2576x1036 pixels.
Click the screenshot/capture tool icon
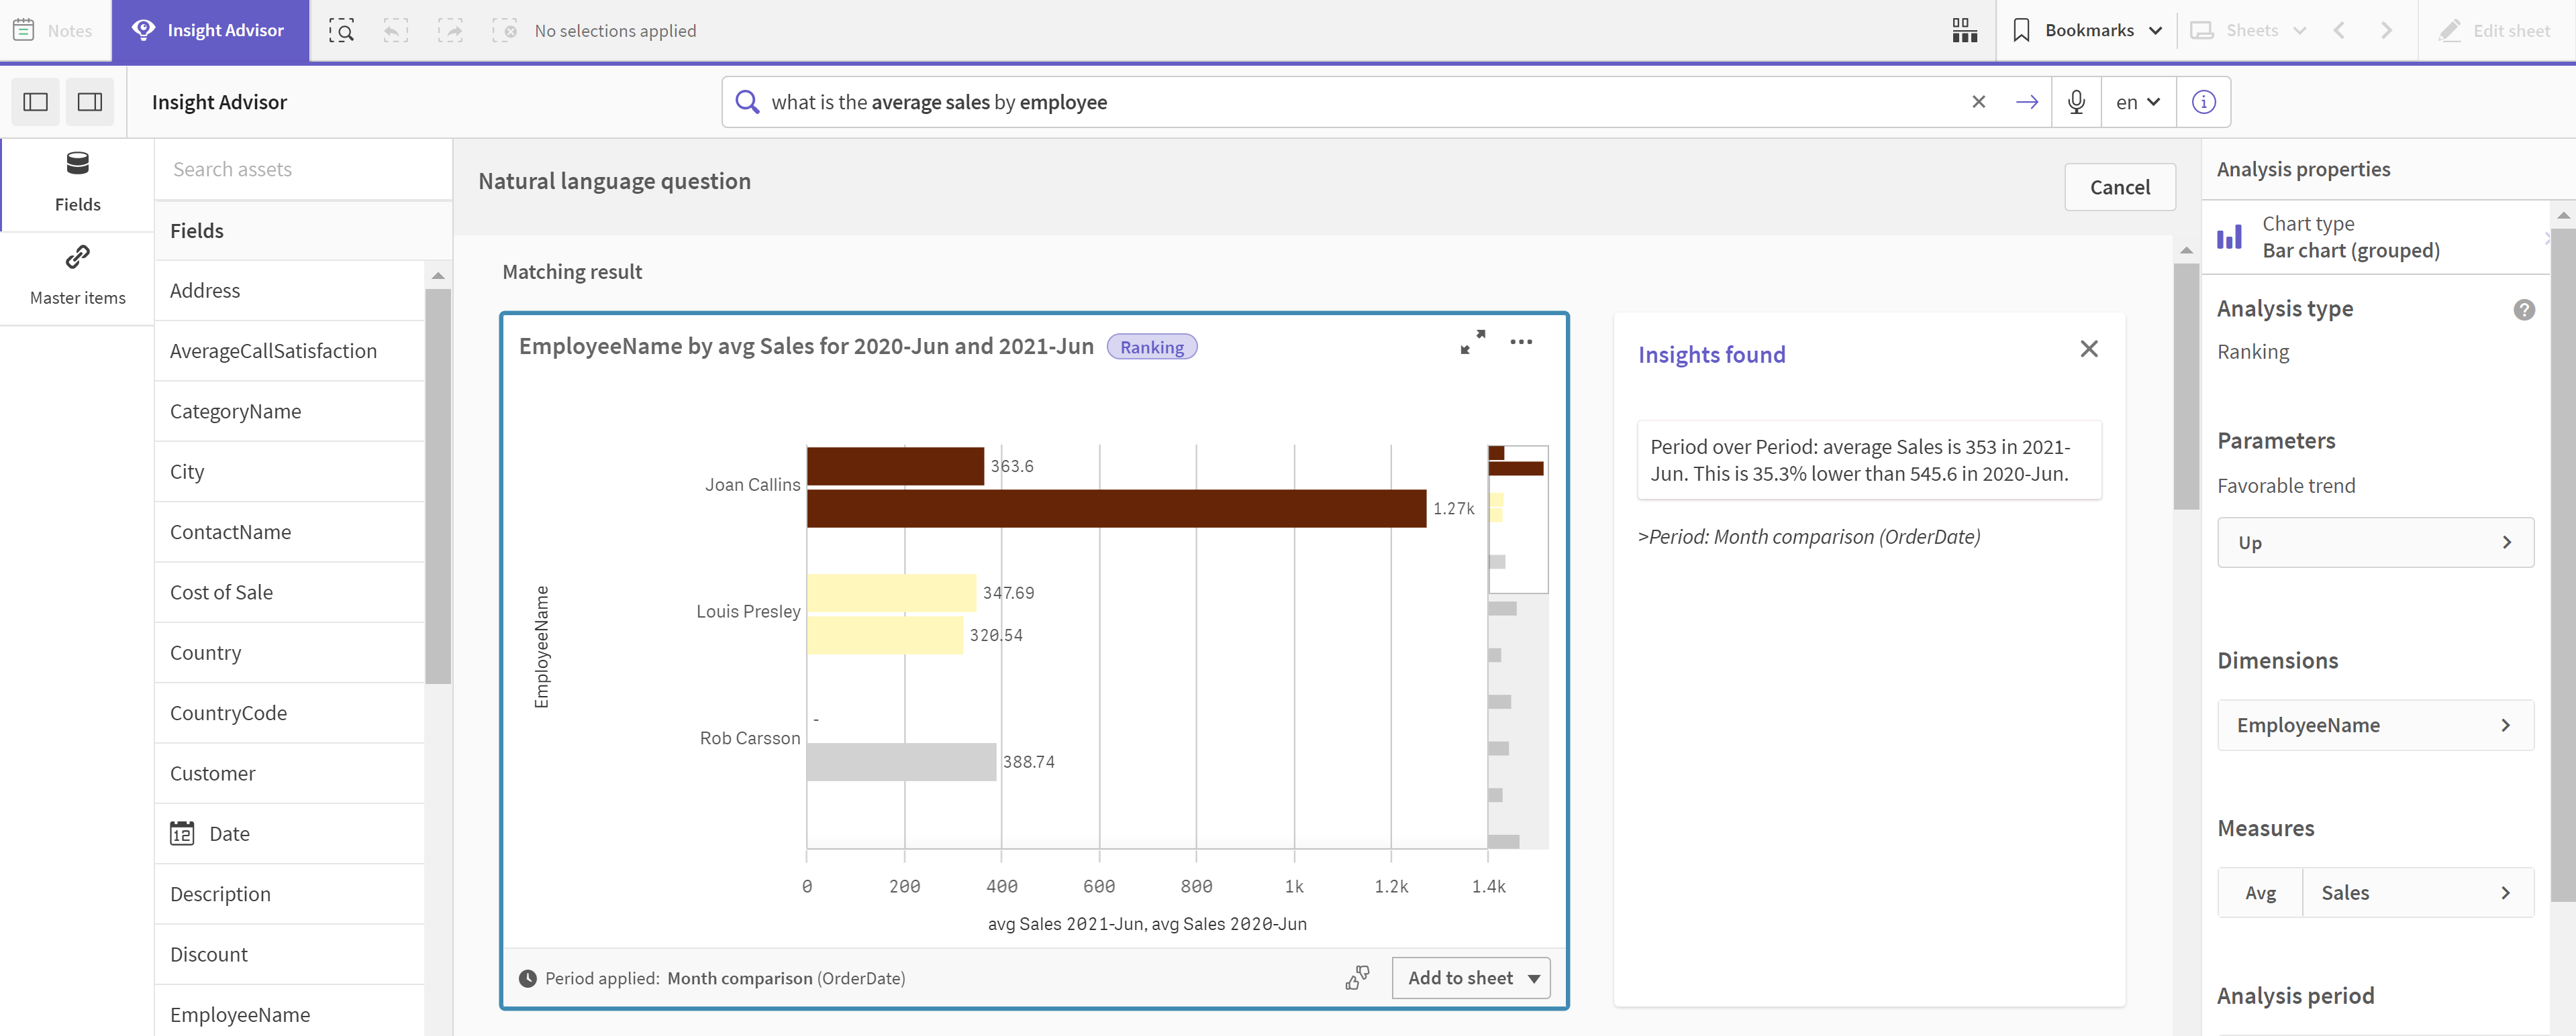point(342,30)
